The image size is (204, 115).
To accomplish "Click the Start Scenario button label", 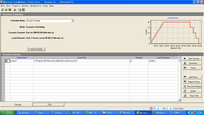I will click(194, 59).
